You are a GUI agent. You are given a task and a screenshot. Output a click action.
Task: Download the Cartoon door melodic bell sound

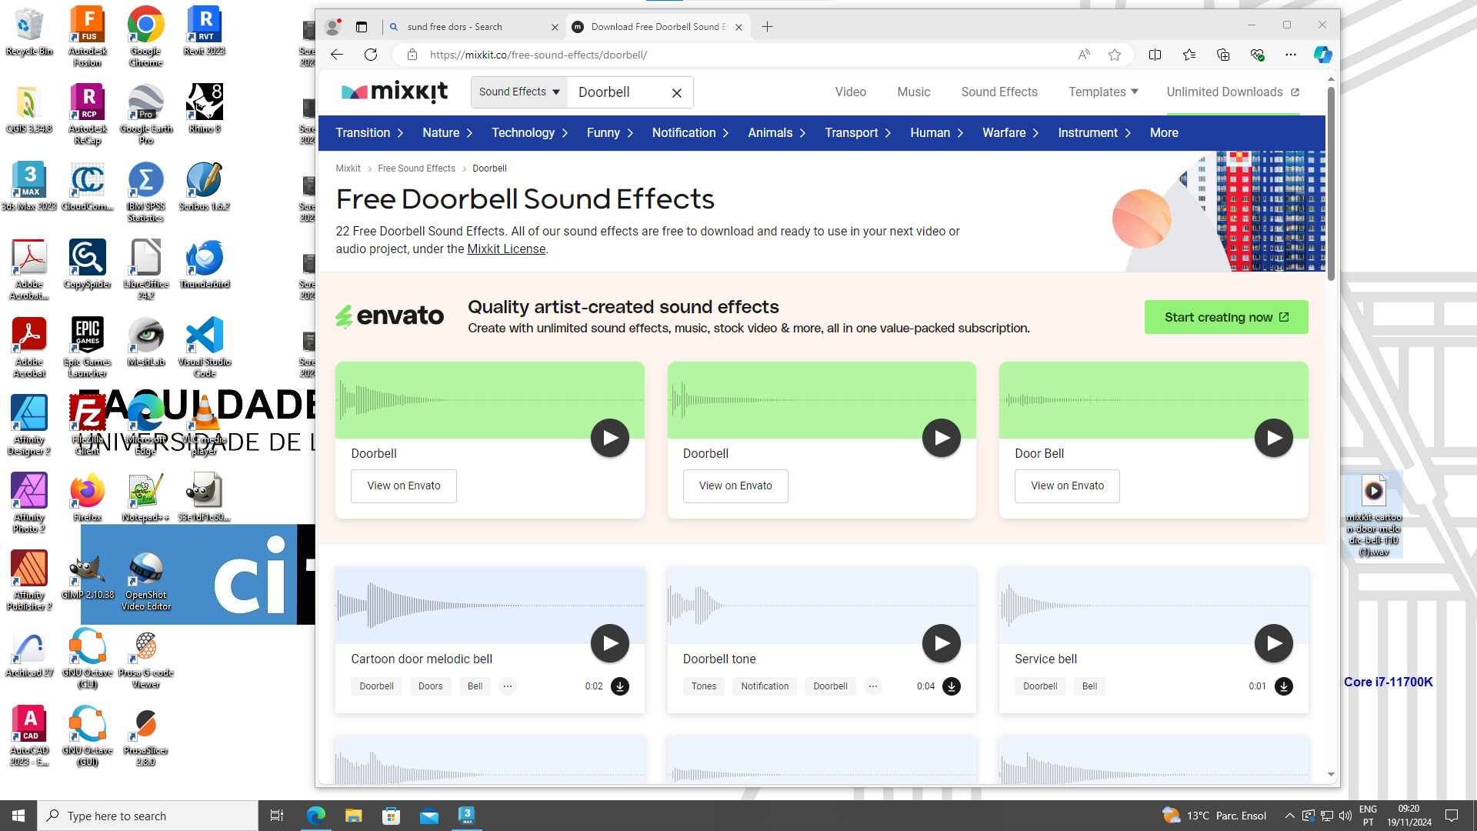coord(620,686)
